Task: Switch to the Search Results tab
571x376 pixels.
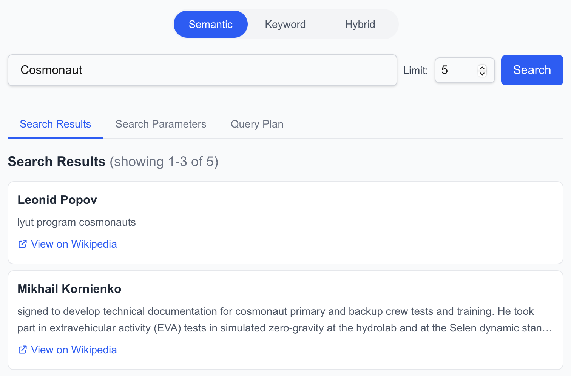Action: tap(55, 124)
